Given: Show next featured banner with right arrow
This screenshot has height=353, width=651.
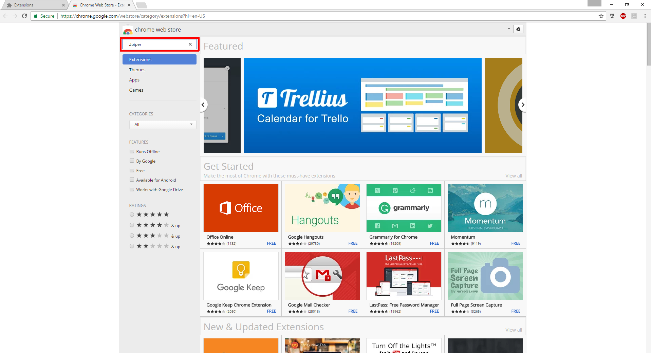Looking at the screenshot, I should tap(522, 105).
